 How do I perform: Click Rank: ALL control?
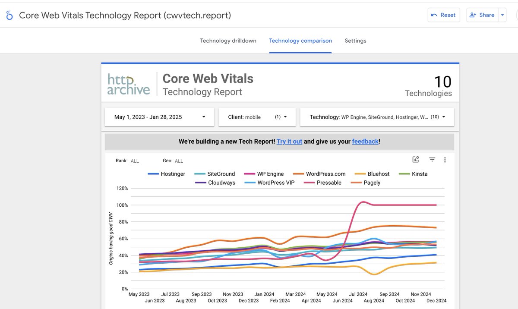pos(127,161)
